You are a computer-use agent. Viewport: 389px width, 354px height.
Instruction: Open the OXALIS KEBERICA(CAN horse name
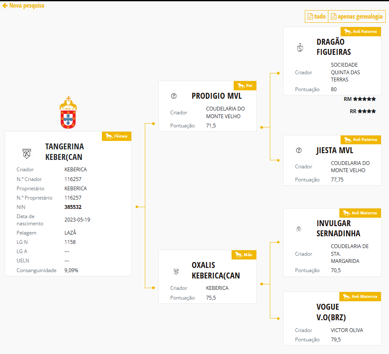pyautogui.click(x=216, y=270)
